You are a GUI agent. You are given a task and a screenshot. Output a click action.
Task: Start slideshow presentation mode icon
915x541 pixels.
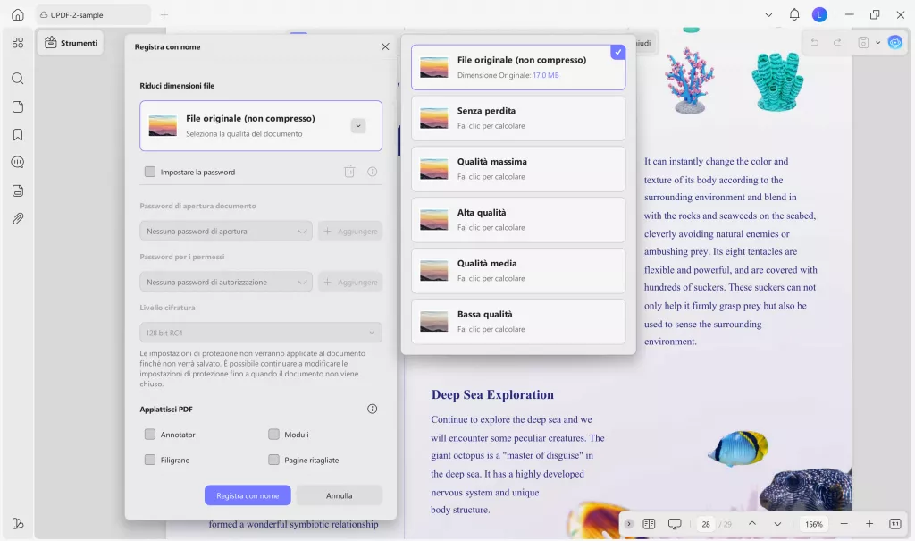click(675, 524)
